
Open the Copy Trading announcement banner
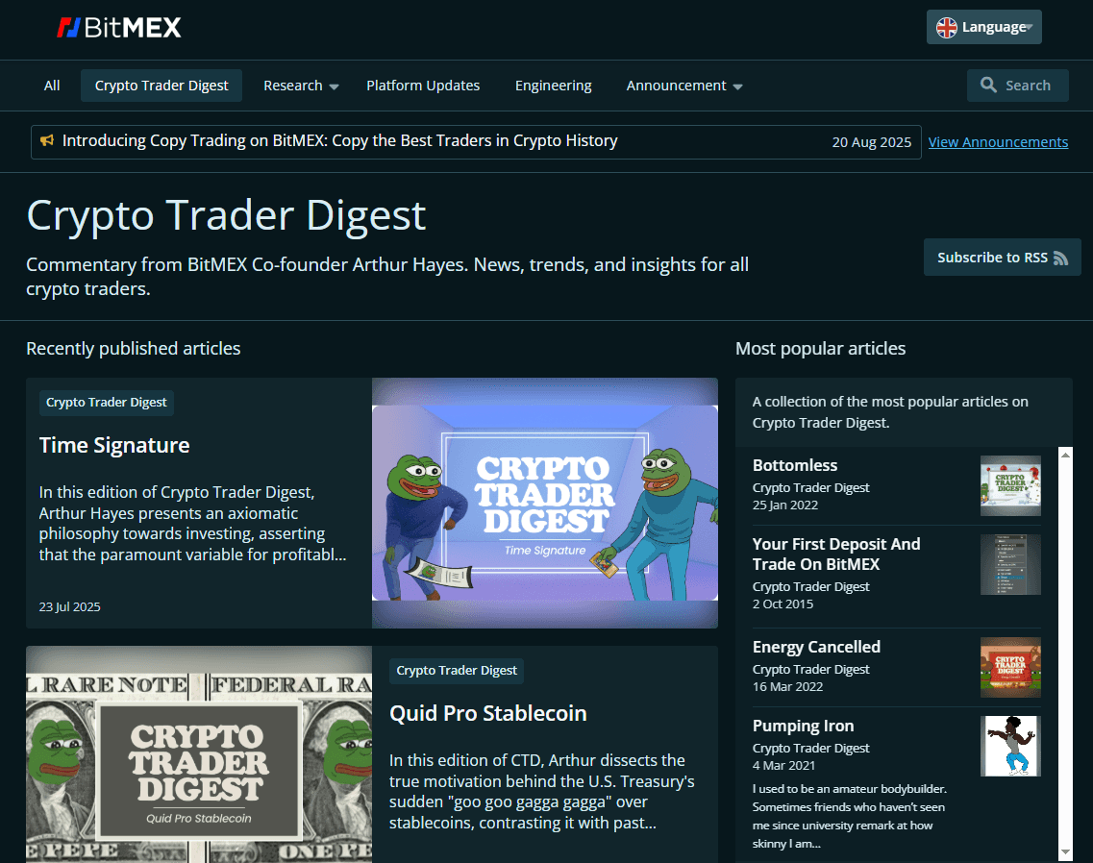pyautogui.click(x=476, y=142)
